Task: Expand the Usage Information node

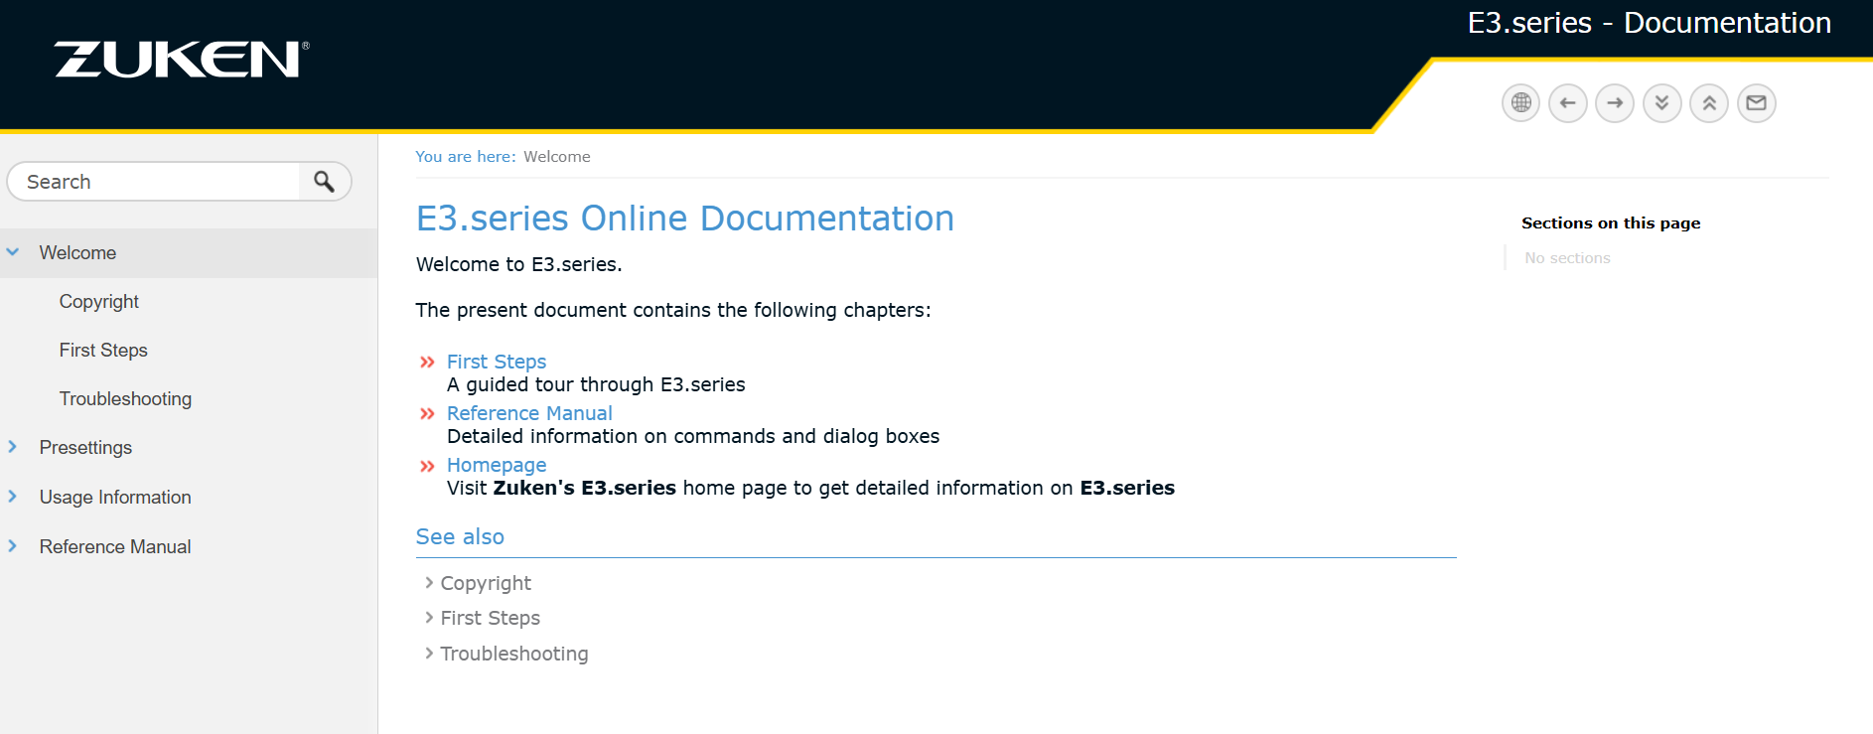Action: coord(13,496)
